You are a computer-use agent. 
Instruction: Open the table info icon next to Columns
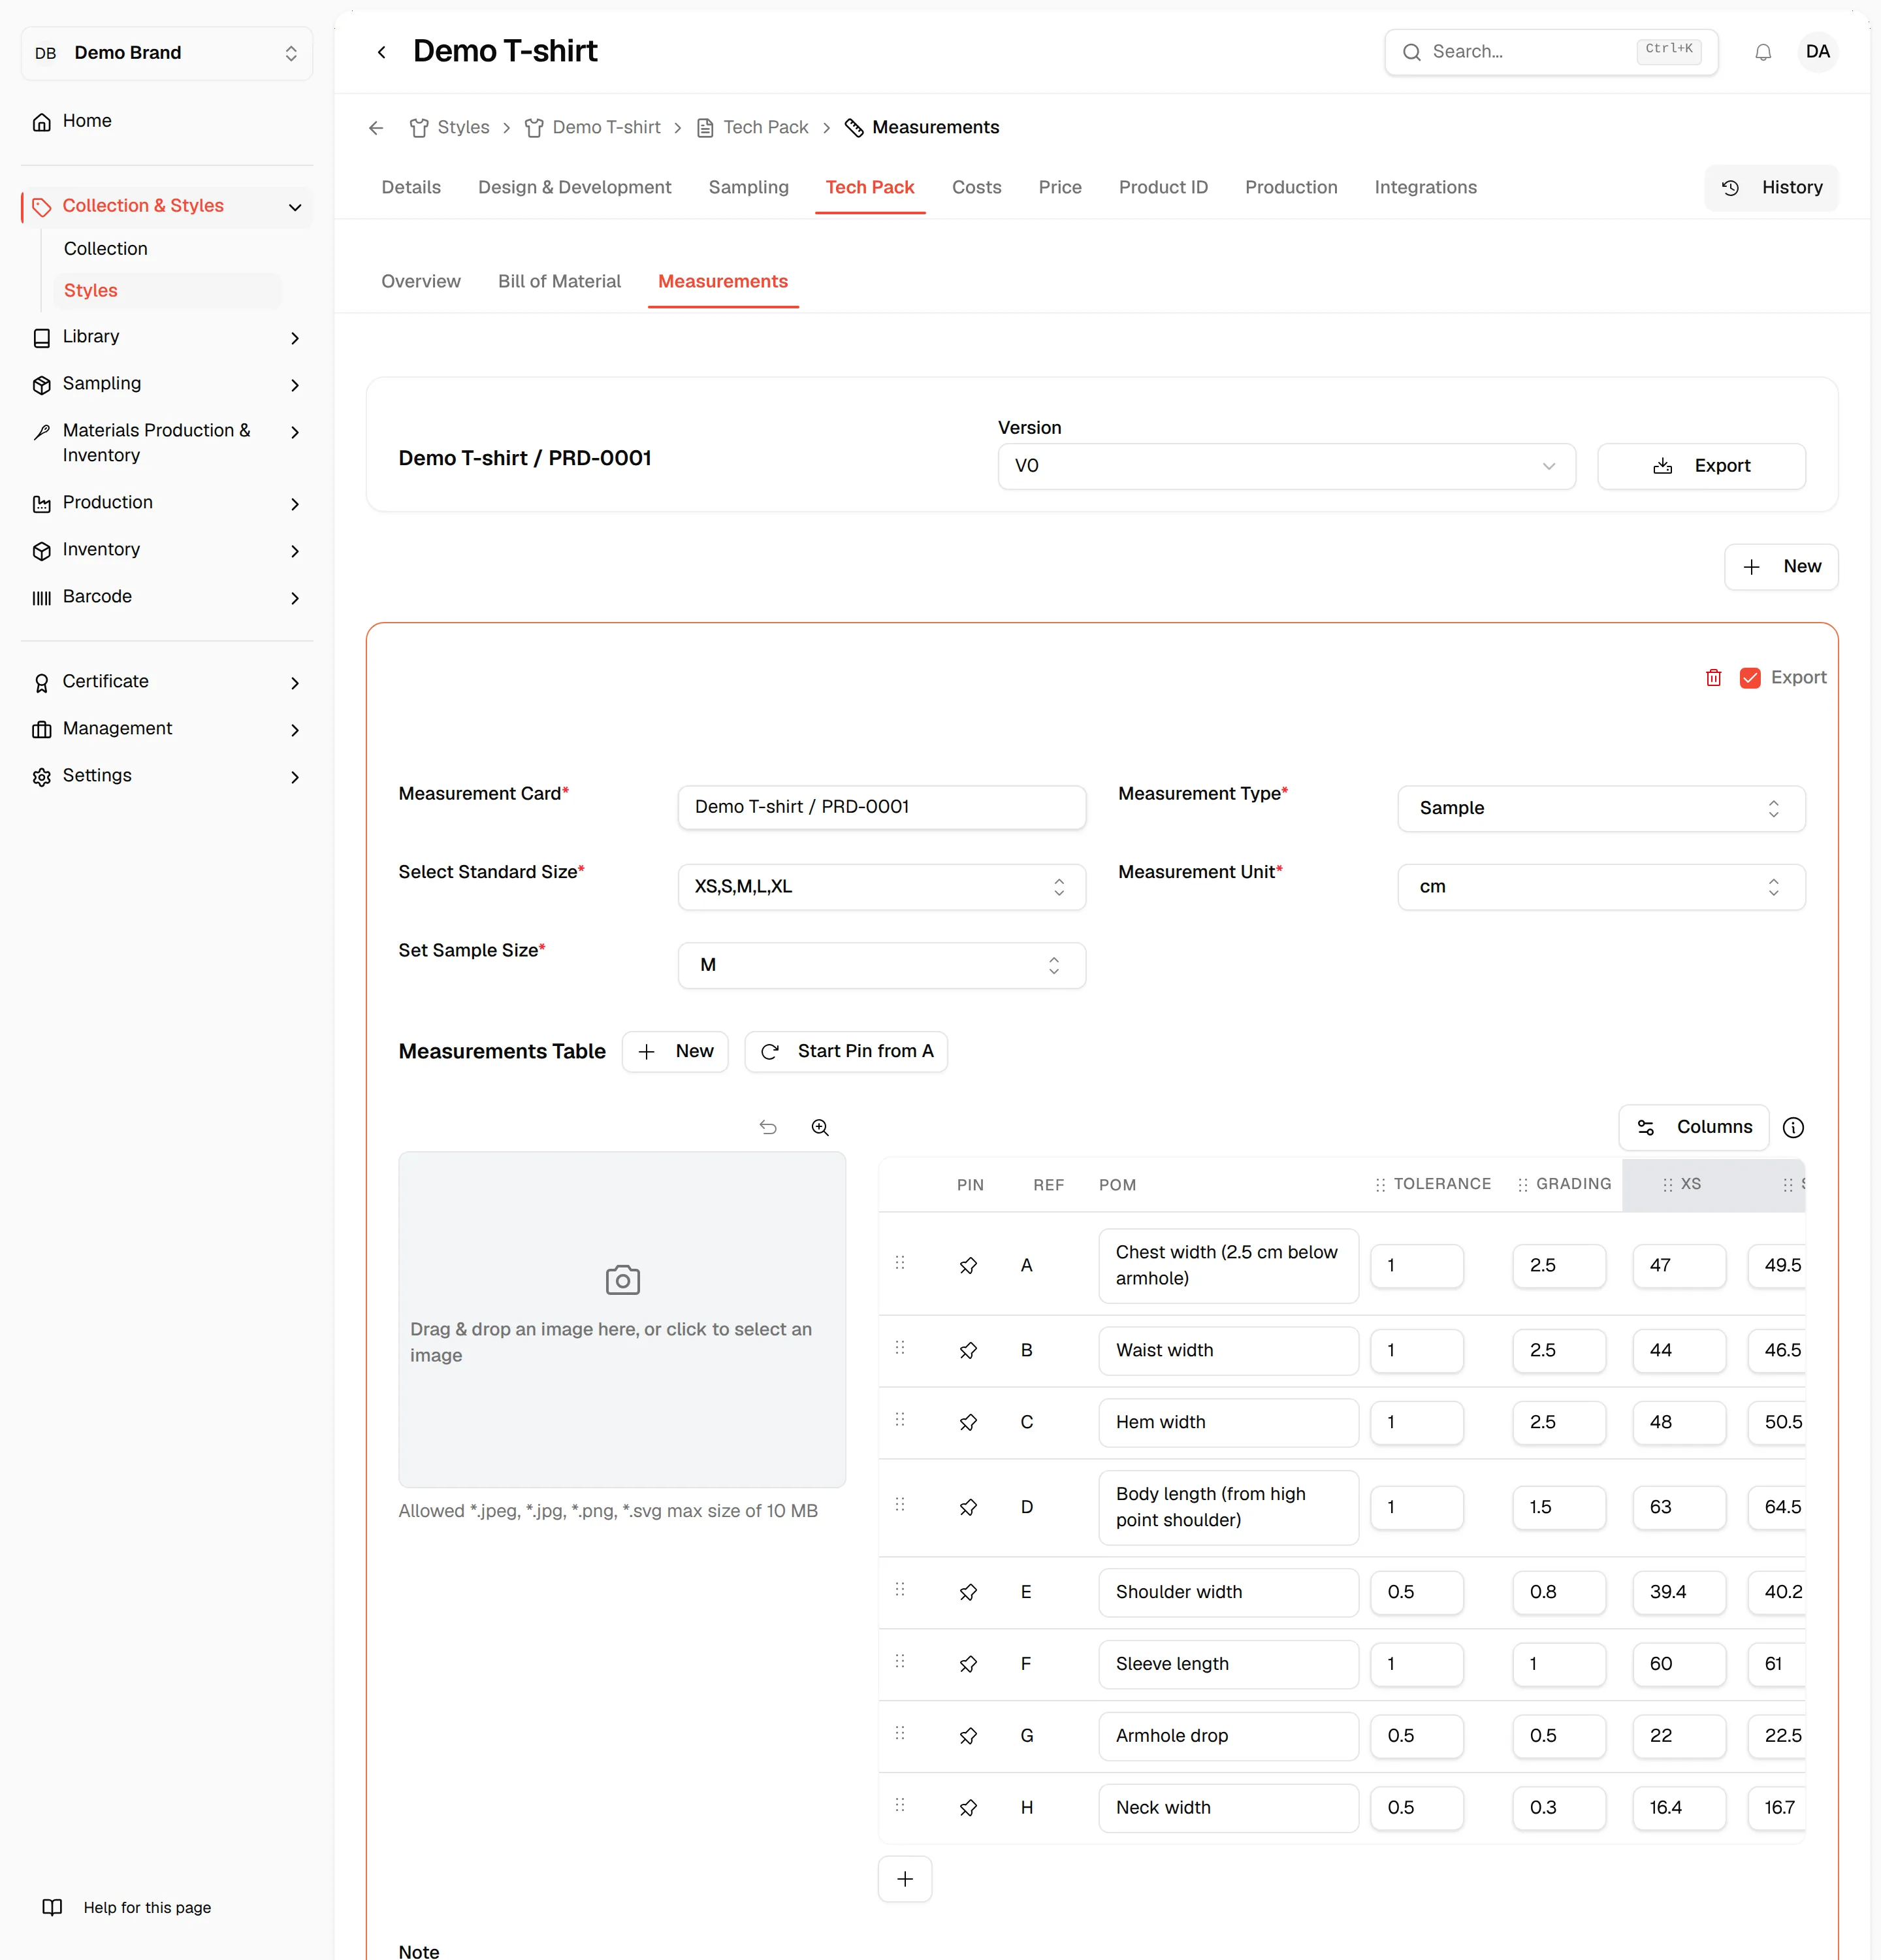click(x=1793, y=1127)
